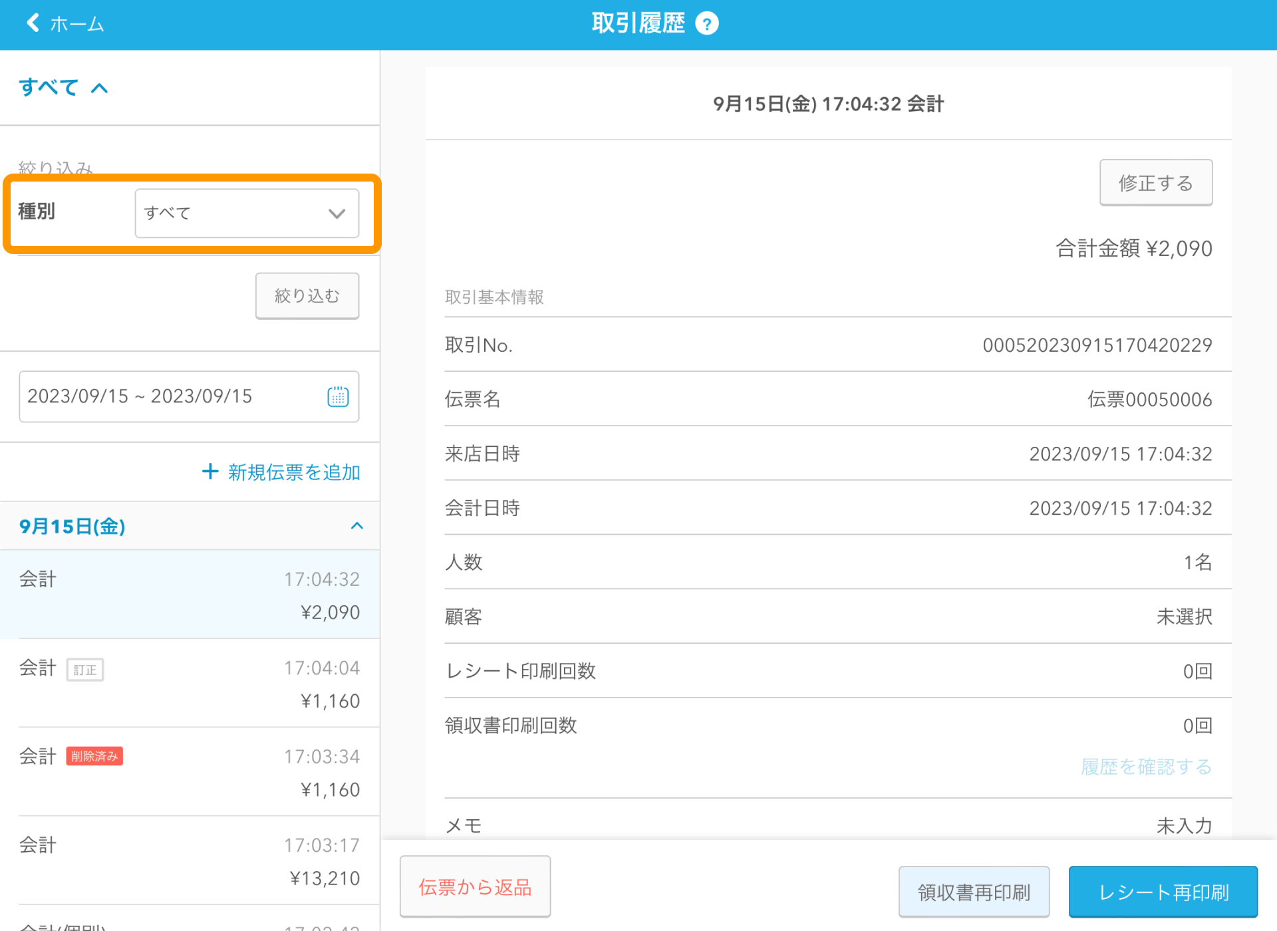Select the 削除済み 17:03:34 transaction
The width and height of the screenshot is (1277, 931).
(190, 772)
